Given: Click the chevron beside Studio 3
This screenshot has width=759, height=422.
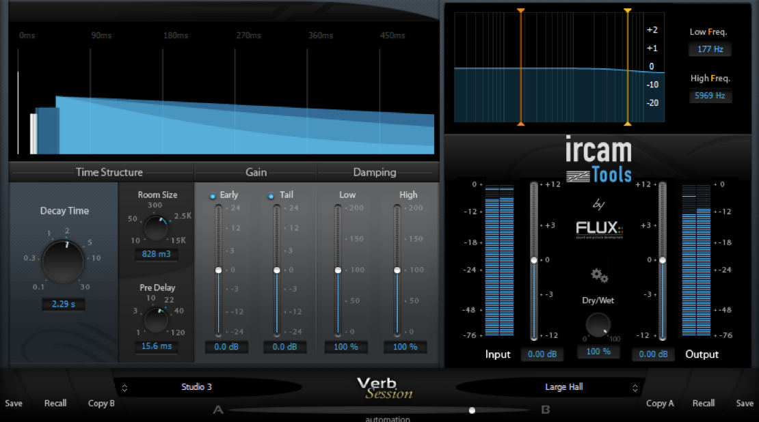Looking at the screenshot, I should [x=124, y=387].
